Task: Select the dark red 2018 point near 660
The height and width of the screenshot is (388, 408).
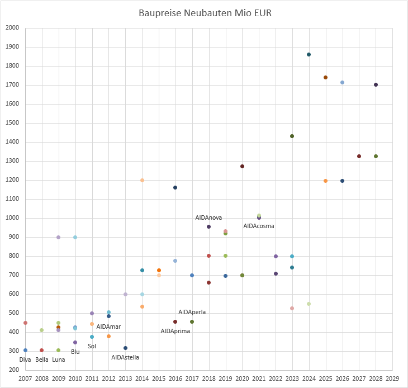Action: coord(208,282)
